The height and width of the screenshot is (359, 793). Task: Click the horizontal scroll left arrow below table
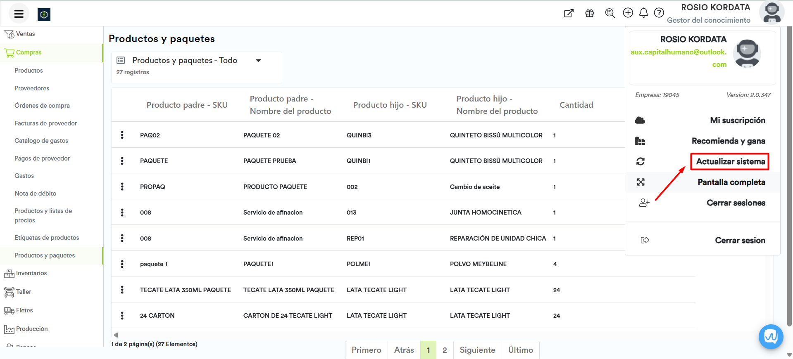116,335
